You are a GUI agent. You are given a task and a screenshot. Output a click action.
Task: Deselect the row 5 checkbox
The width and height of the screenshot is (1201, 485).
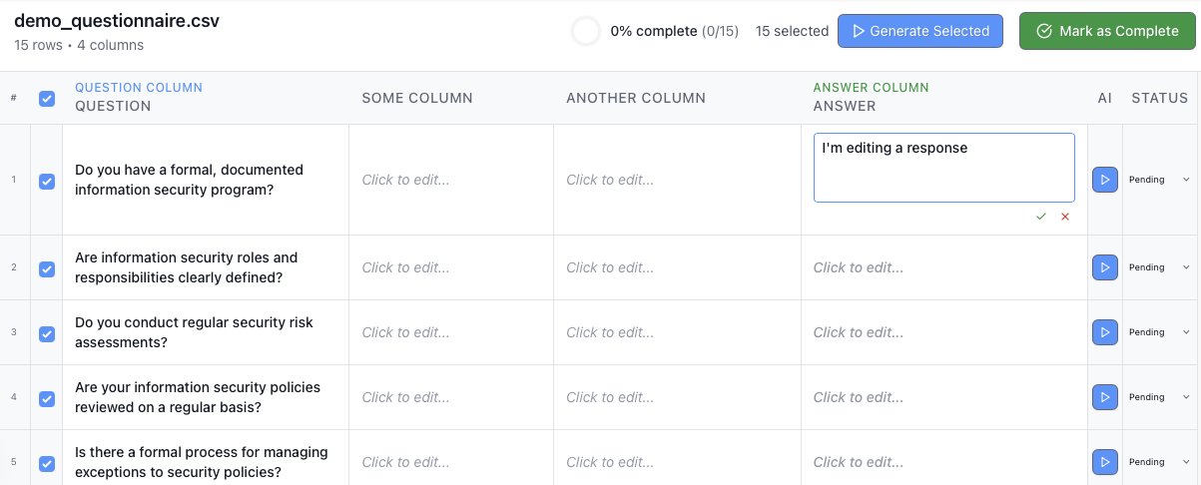pyautogui.click(x=47, y=463)
